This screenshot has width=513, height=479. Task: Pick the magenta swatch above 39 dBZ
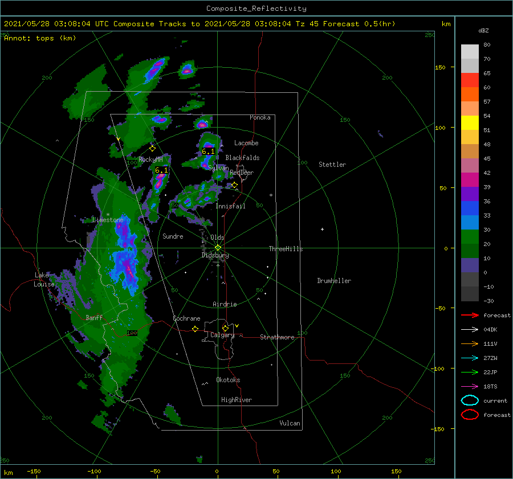pos(470,179)
